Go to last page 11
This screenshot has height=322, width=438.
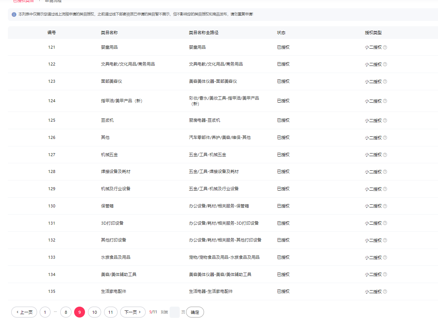point(110,312)
